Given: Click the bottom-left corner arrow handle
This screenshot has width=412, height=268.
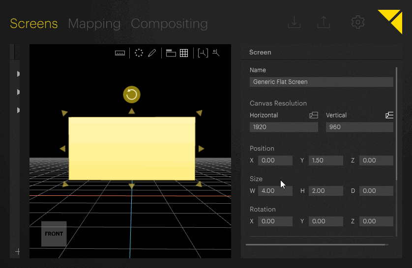Looking at the screenshot, I should tap(65, 184).
